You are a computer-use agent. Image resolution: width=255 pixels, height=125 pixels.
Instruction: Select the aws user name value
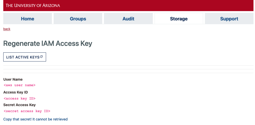[x=20, y=85]
